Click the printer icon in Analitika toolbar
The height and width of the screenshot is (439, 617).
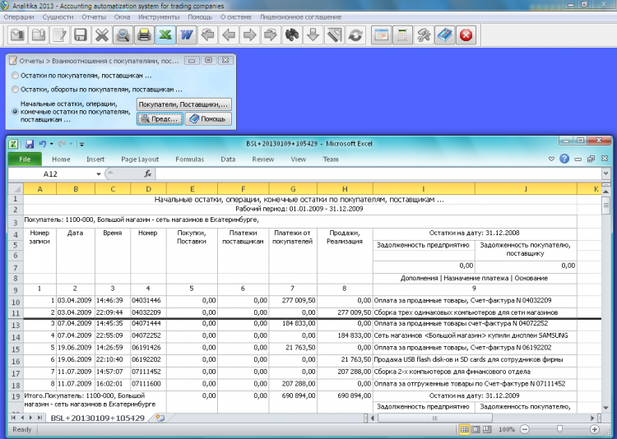tap(143, 35)
